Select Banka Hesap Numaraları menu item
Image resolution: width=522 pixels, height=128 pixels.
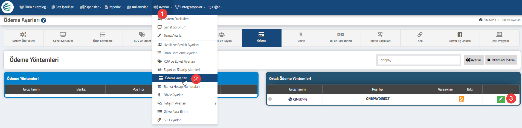(x=181, y=87)
